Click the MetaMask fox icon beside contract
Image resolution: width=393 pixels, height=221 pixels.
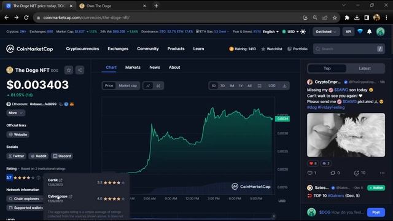point(72,104)
